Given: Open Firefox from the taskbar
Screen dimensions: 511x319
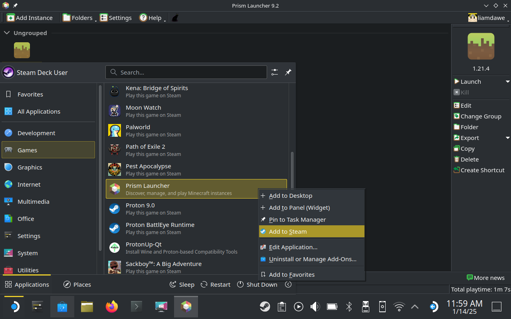Looking at the screenshot, I should tap(112, 306).
